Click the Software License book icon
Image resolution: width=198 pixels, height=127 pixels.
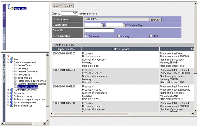(x=12, y=96)
